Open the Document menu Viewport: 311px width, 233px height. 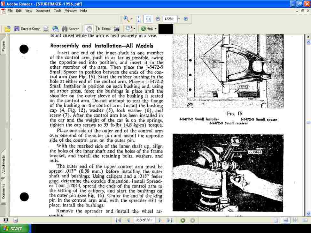coord(43,11)
